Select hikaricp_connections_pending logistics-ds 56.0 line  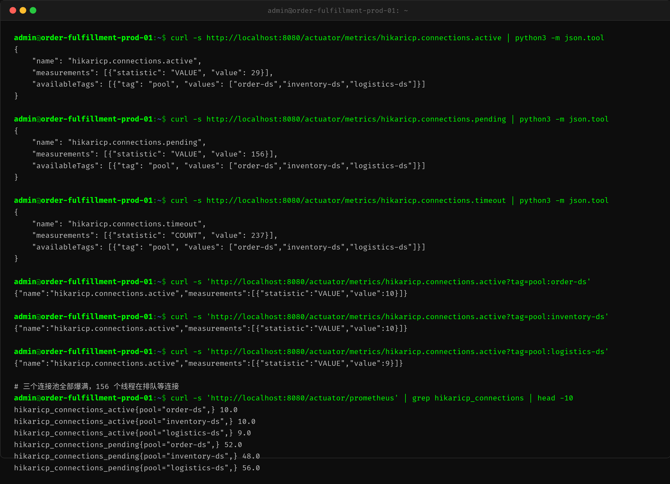[137, 468]
